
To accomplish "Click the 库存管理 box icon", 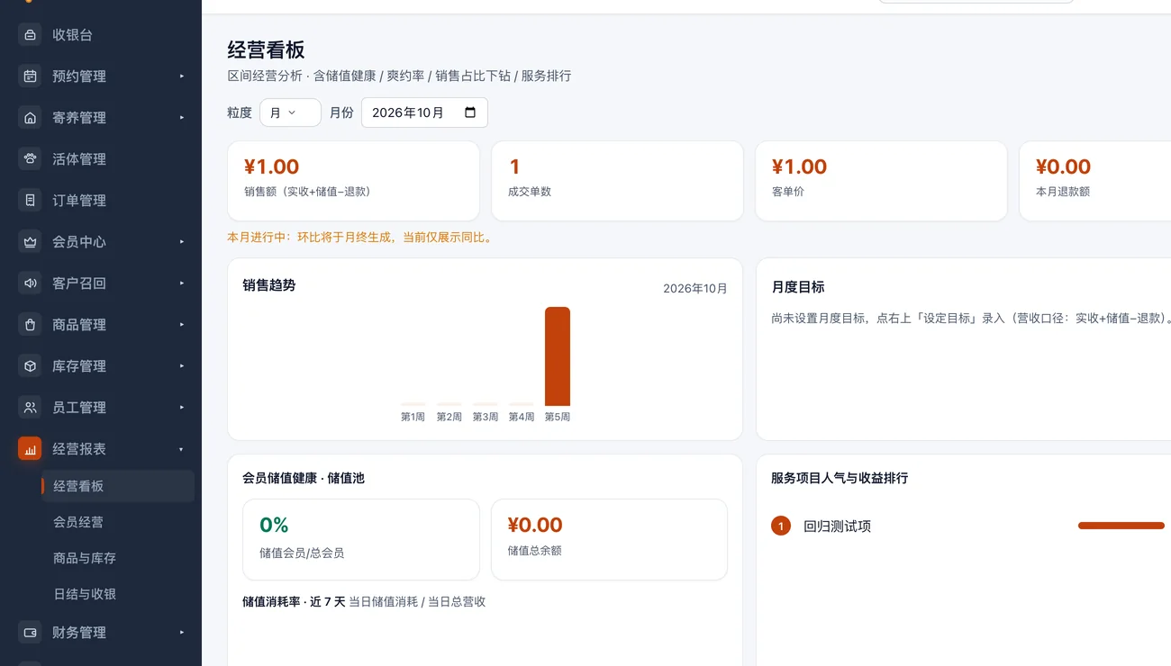I will pos(31,366).
